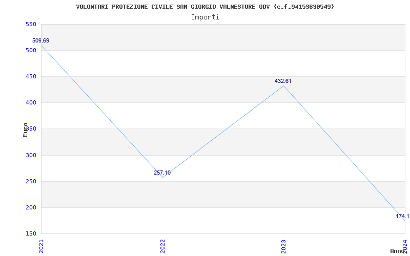Select the 174.1 data label near 2024
This screenshot has height=256, width=410.
[403, 216]
